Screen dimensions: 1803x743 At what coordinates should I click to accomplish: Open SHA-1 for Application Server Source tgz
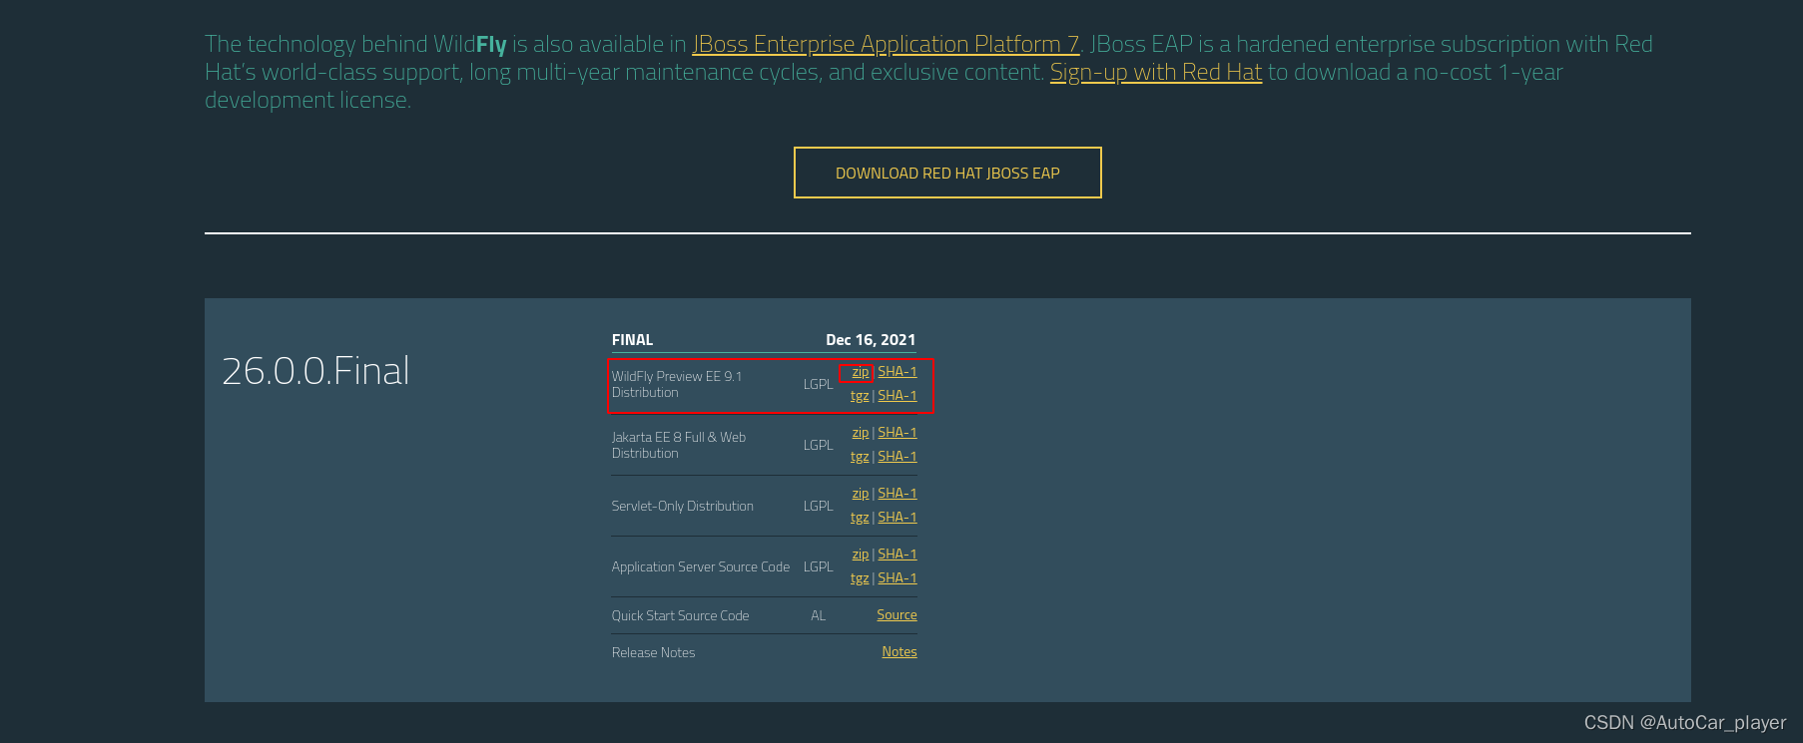(x=898, y=578)
